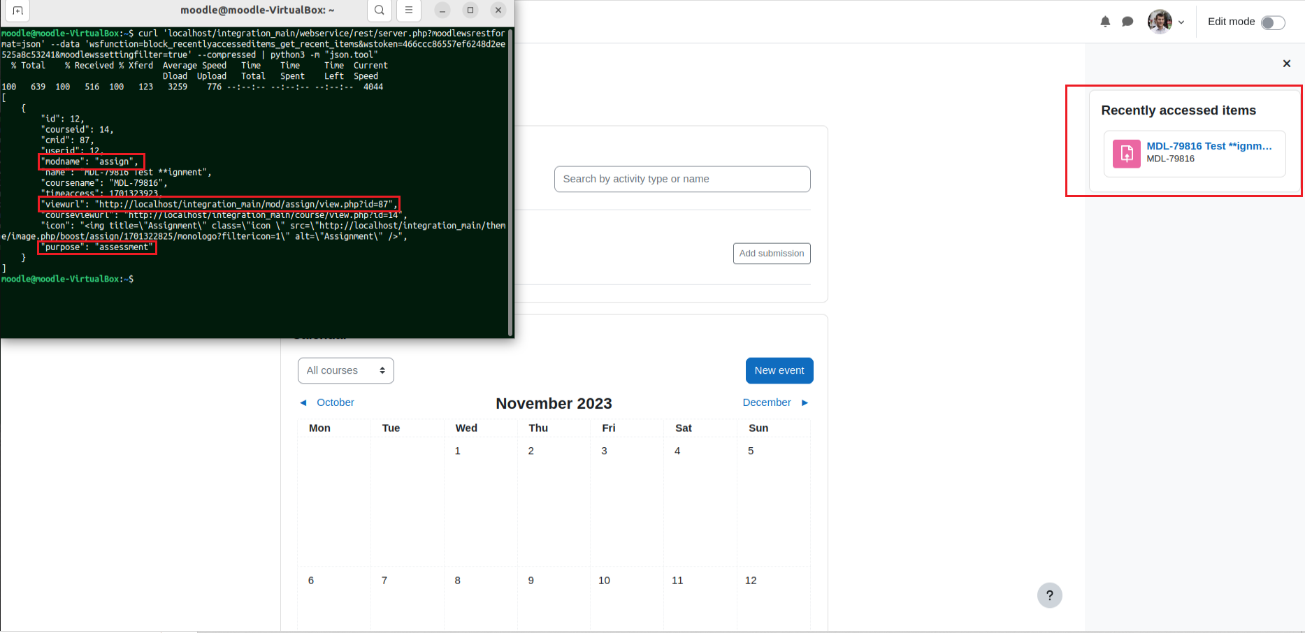1305x633 pixels.
Task: Close the terminal window
Action: tap(498, 10)
